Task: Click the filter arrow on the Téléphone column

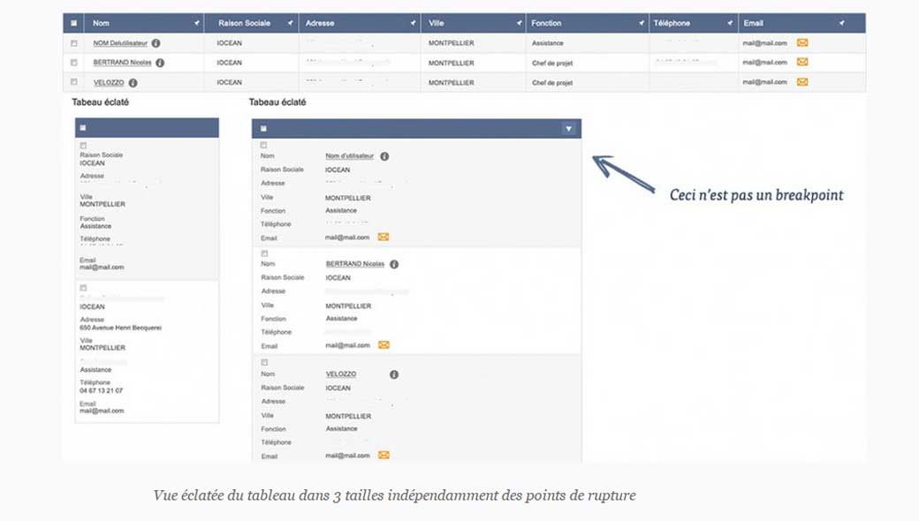Action: click(x=730, y=23)
